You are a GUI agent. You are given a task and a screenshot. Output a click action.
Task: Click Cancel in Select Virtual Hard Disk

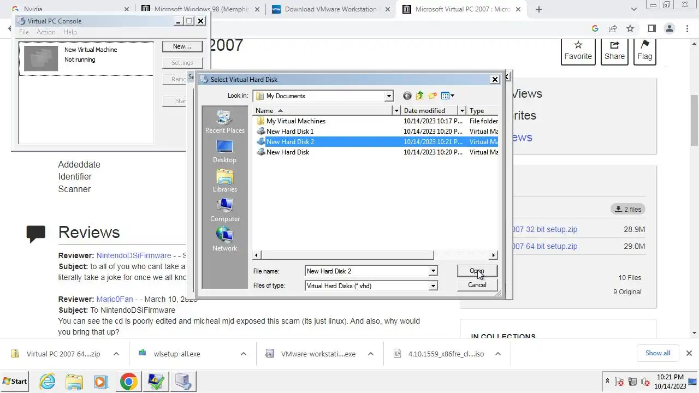click(x=477, y=285)
